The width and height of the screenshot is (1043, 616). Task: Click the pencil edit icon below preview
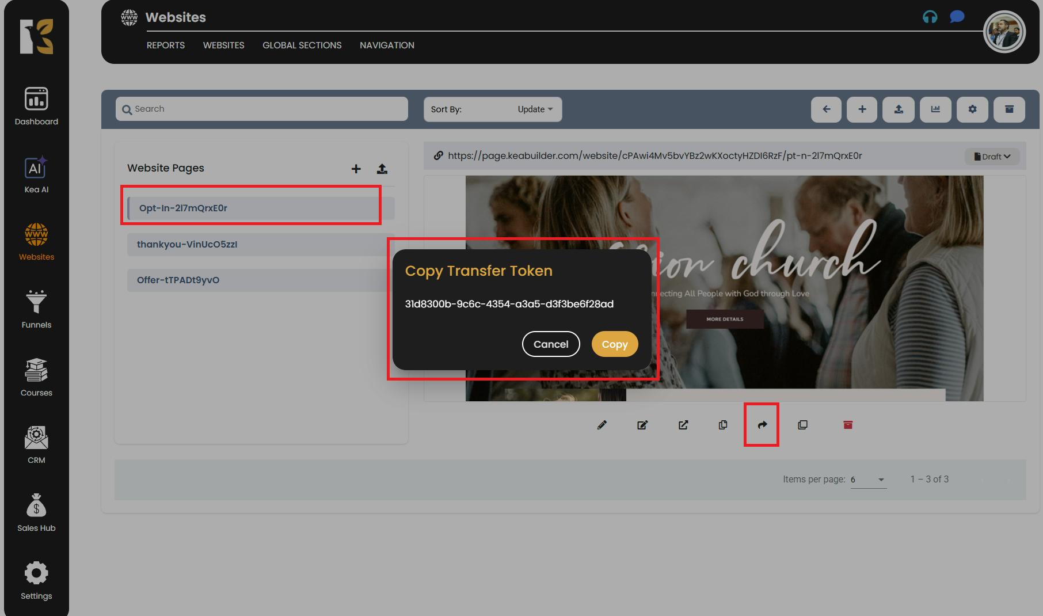(602, 425)
